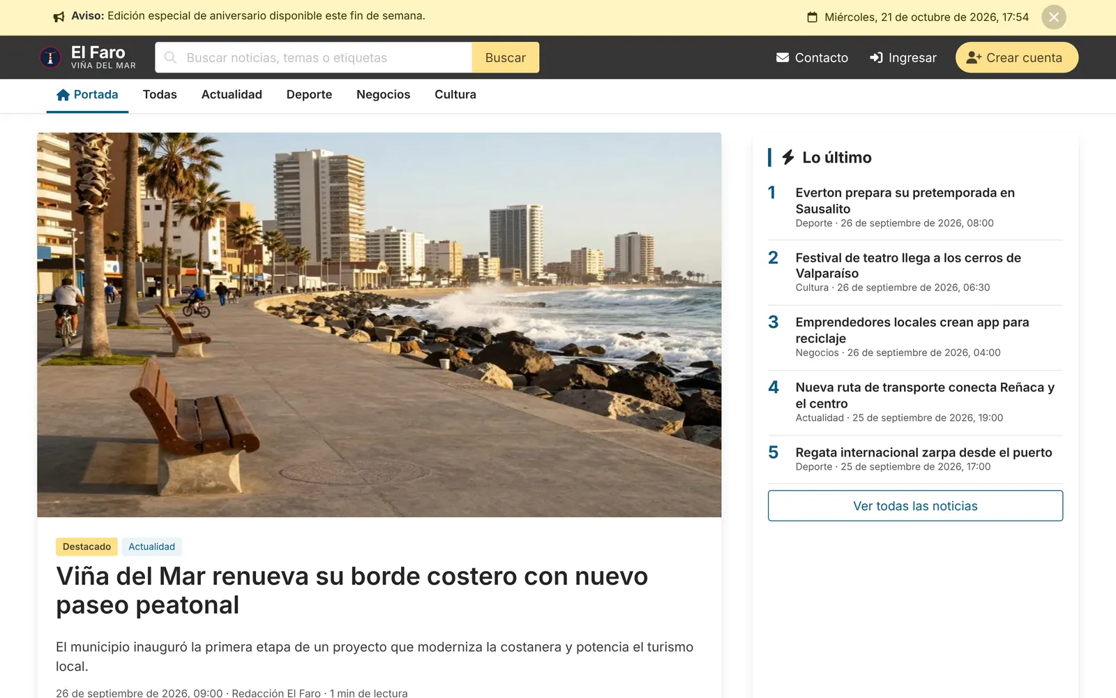Click the article summary about the municipio

(375, 656)
